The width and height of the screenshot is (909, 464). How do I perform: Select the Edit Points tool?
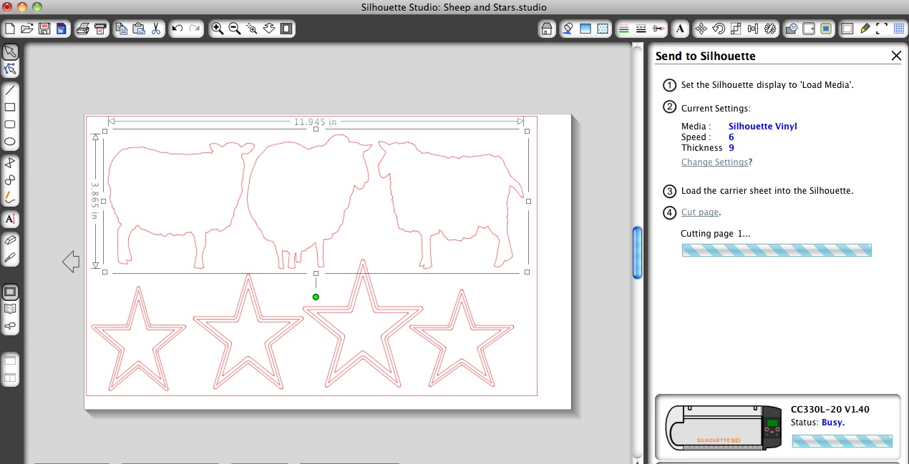coord(10,69)
